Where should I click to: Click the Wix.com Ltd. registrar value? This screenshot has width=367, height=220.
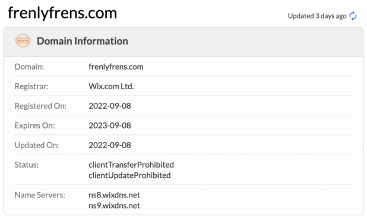pos(111,86)
